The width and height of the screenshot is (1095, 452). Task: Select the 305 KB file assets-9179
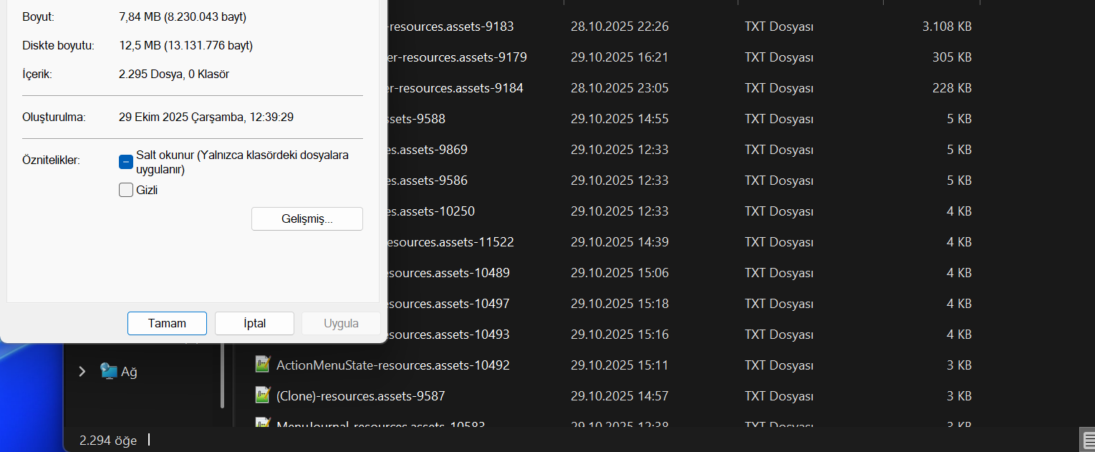pyautogui.click(x=458, y=57)
